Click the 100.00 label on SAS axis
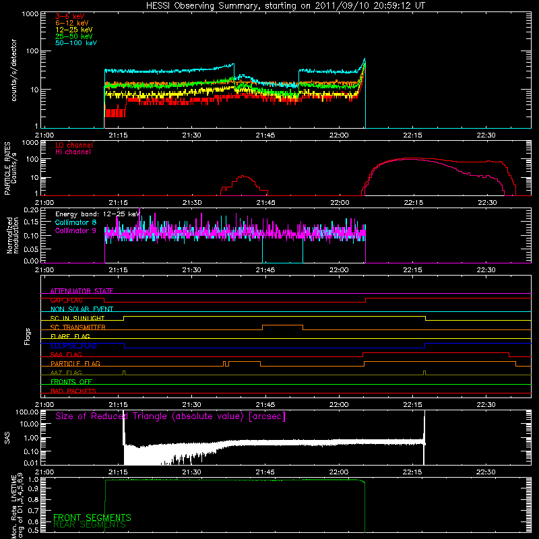539x539 pixels. point(27,412)
